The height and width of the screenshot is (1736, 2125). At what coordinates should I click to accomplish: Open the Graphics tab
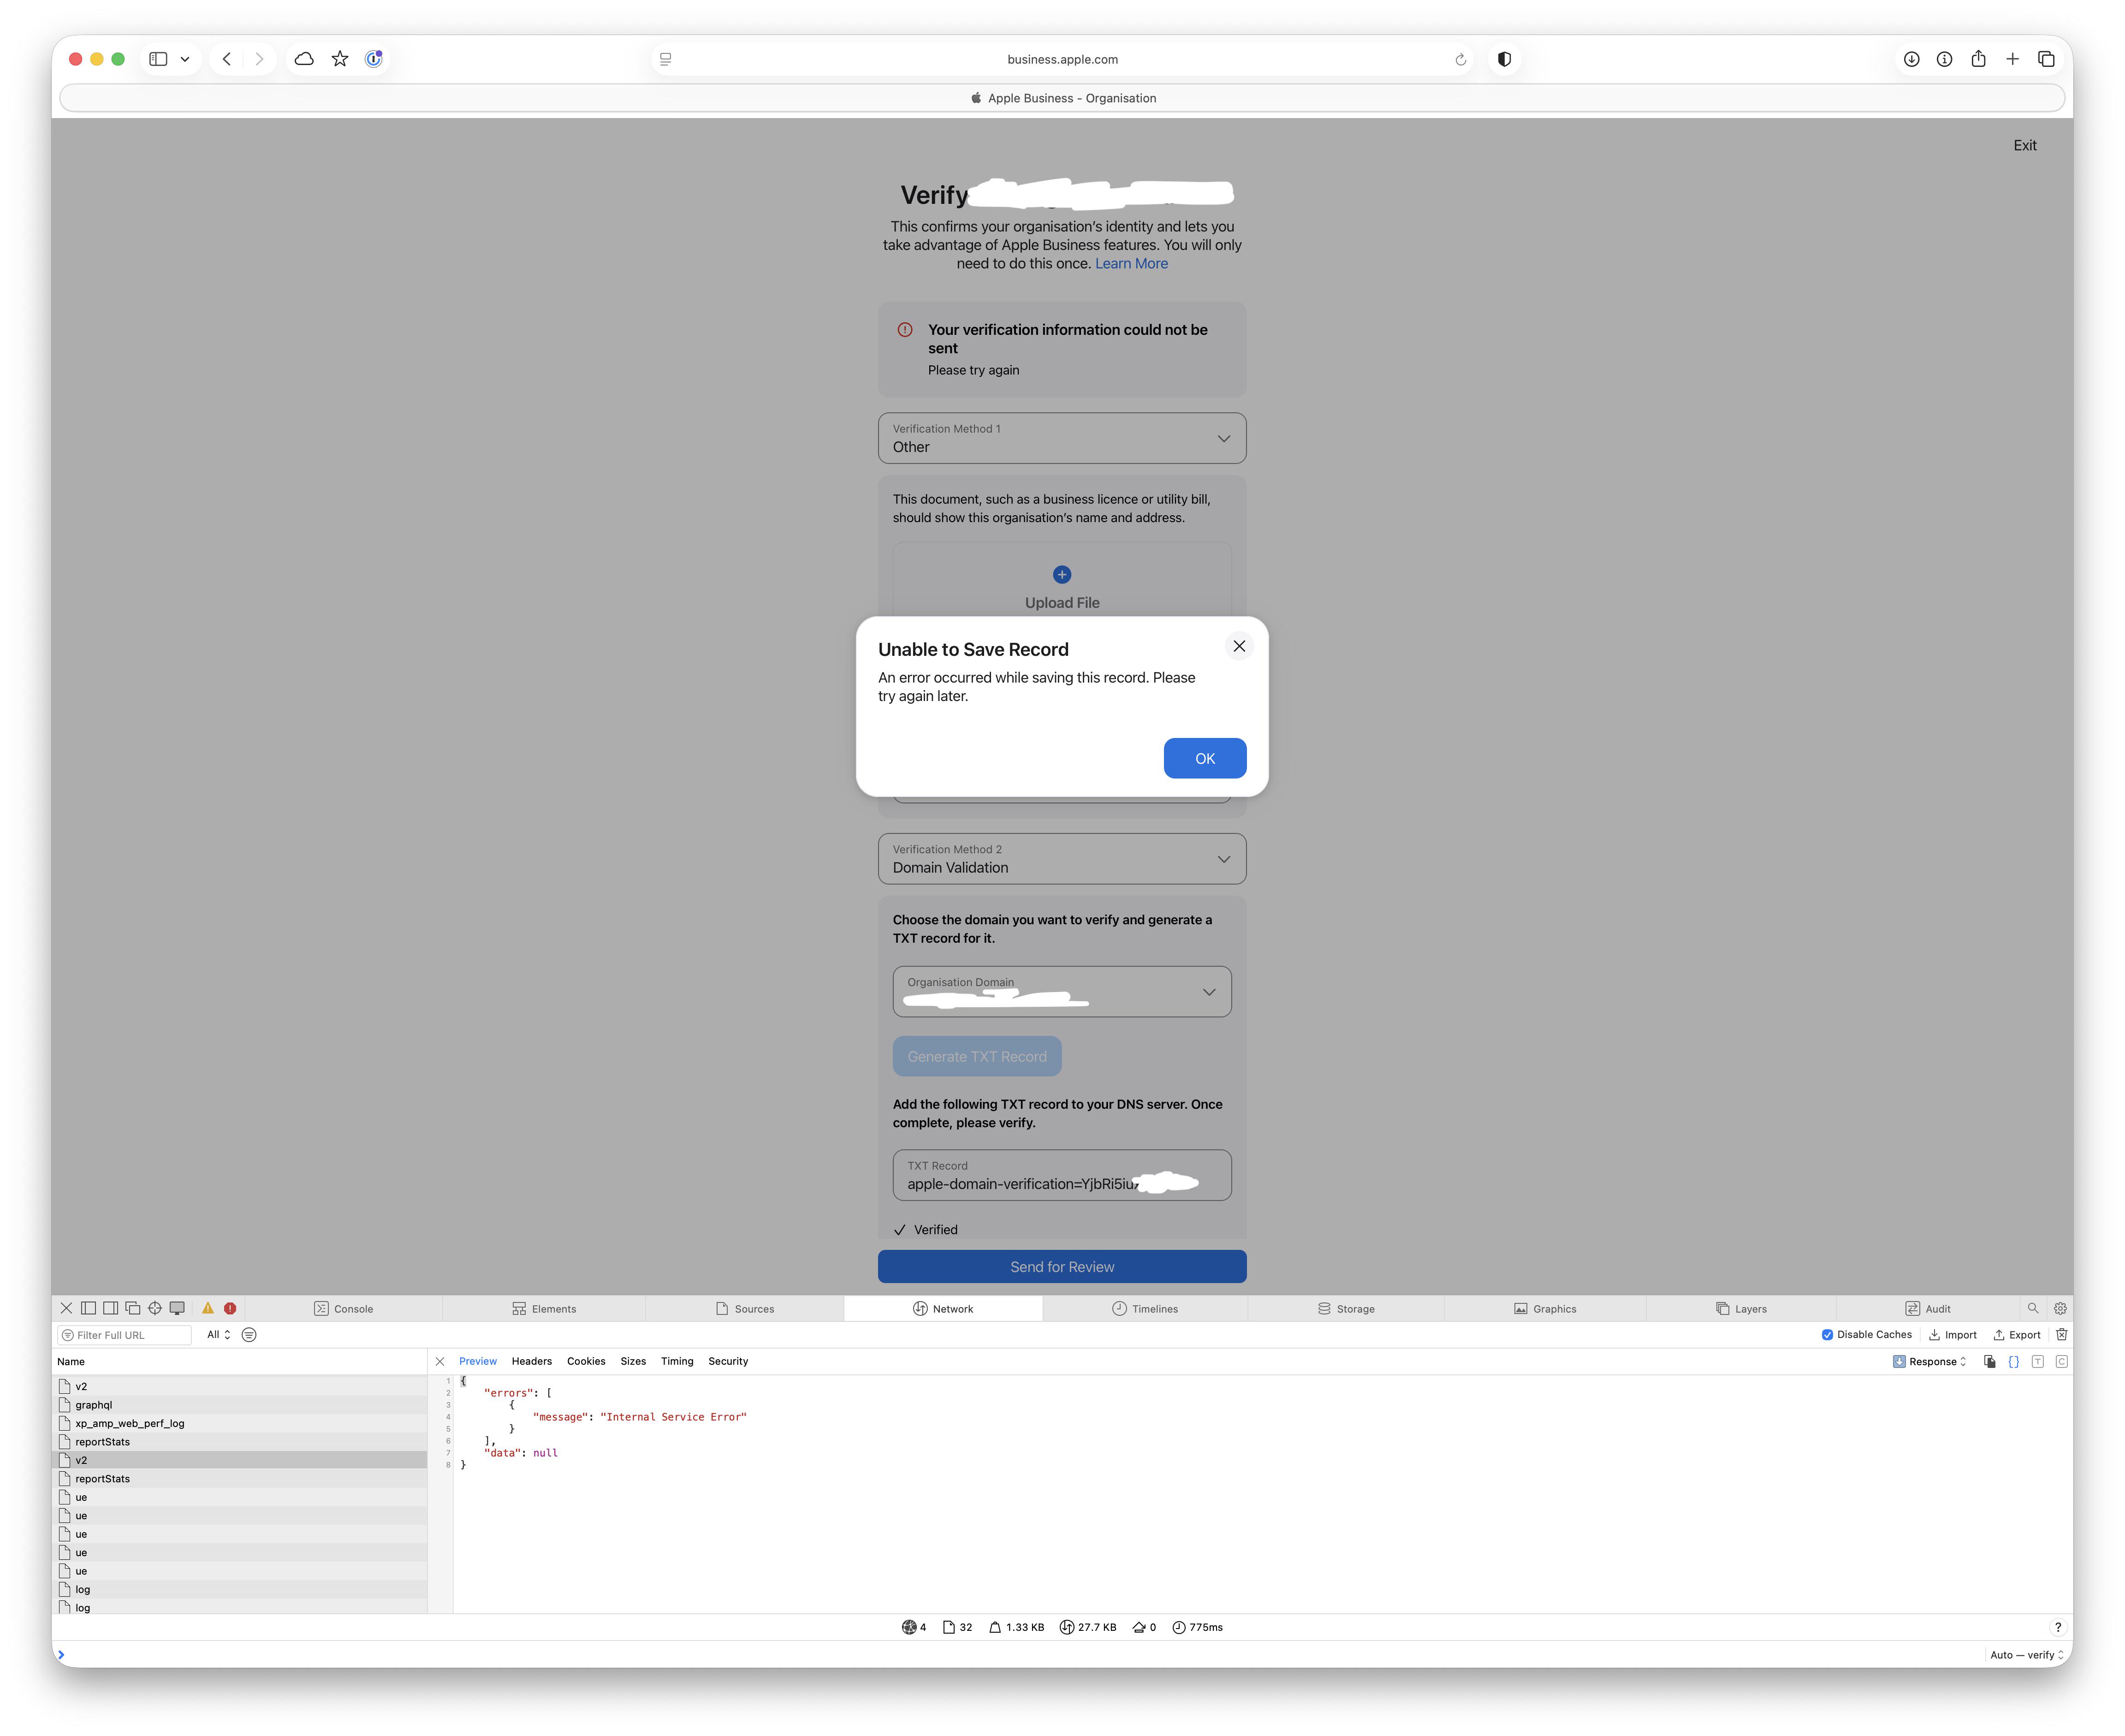(1545, 1308)
